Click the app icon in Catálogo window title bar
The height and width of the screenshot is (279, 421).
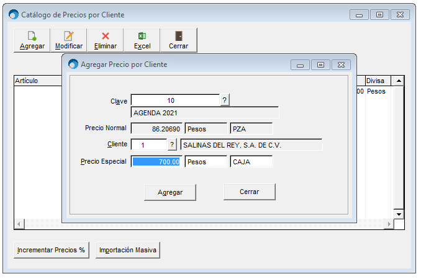[x=14, y=14]
